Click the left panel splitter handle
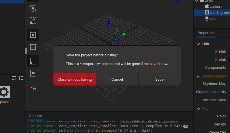The height and width of the screenshot is (133, 230). tap(26, 51)
